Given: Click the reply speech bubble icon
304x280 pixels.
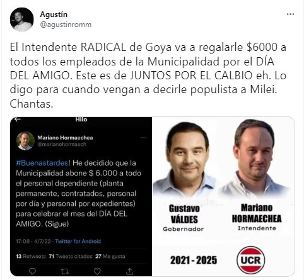Looking at the screenshot, I should coord(32,271).
